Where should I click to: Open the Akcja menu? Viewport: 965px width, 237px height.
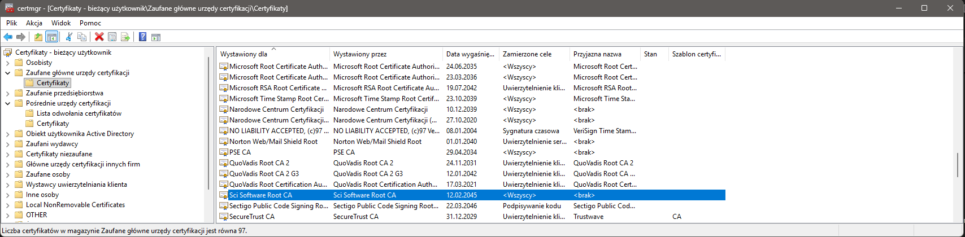(34, 23)
